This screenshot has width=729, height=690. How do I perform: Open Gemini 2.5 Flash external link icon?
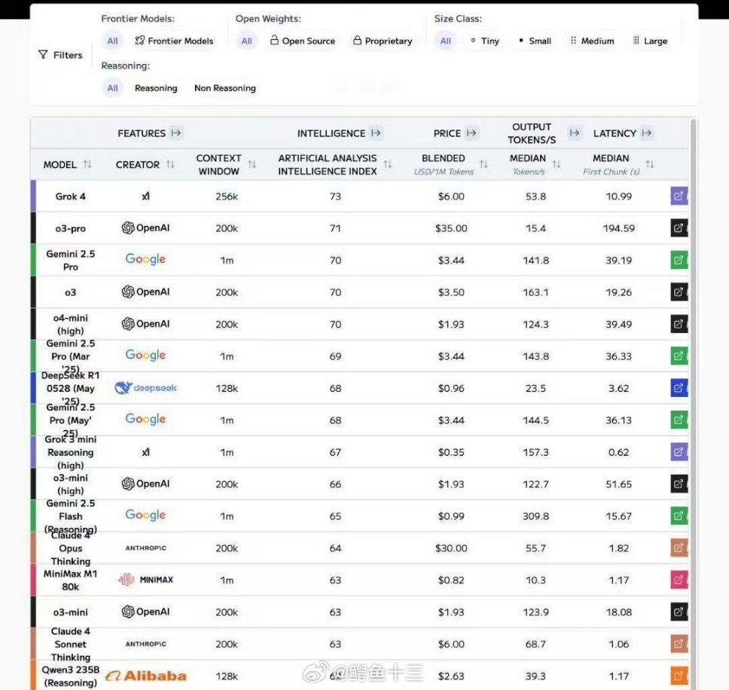pos(679,516)
